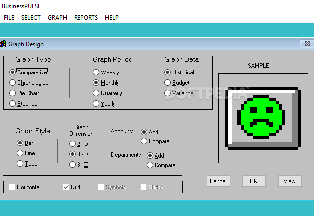Click the Cancel button
This screenshot has height=216, width=314.
tap(218, 181)
